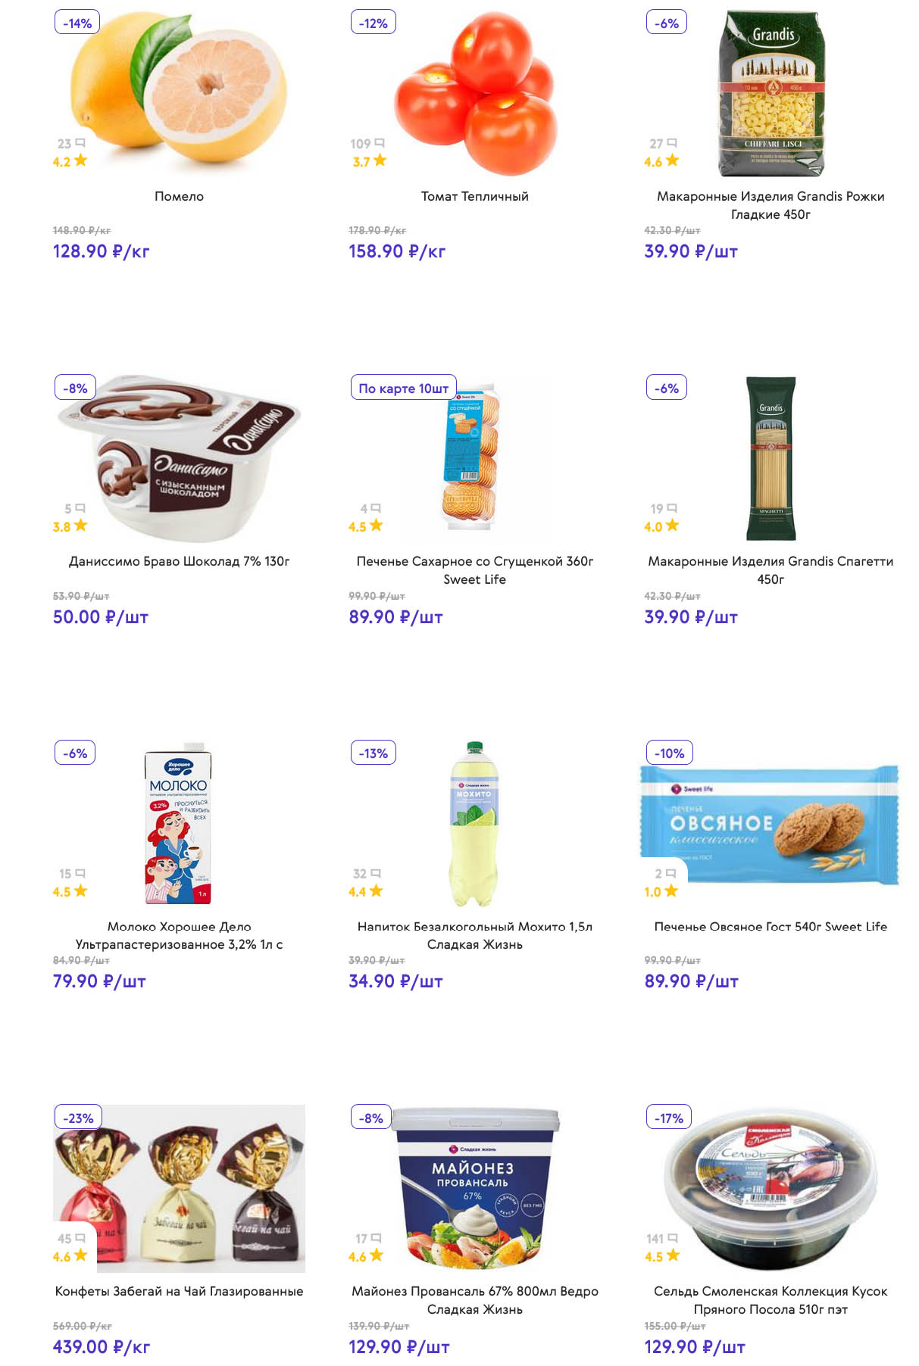Viewport: 919px width, 1366px height.
Task: Open the Помело product title link
Action: pyautogui.click(x=179, y=196)
